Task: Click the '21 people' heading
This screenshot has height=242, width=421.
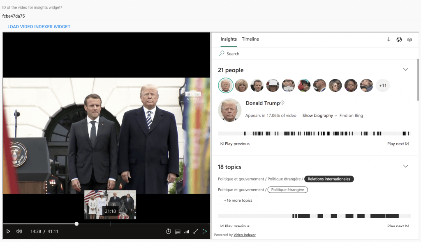Action: [x=231, y=70]
